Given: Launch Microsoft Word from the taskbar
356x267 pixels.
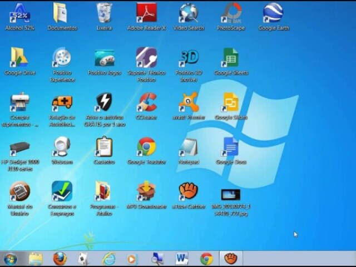Looking at the screenshot, I should (182, 259).
